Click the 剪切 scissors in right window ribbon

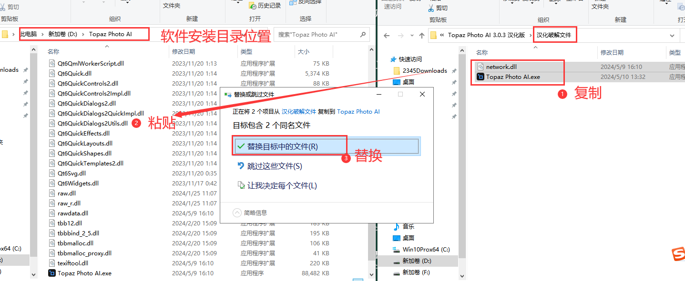(x=430, y=8)
